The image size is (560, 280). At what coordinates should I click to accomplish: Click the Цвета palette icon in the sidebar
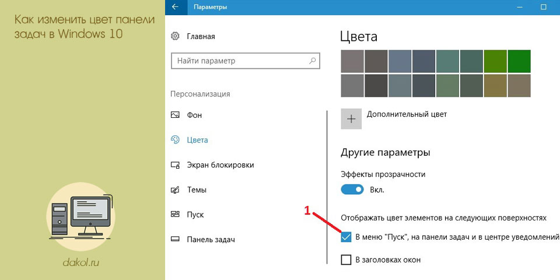pyautogui.click(x=175, y=140)
